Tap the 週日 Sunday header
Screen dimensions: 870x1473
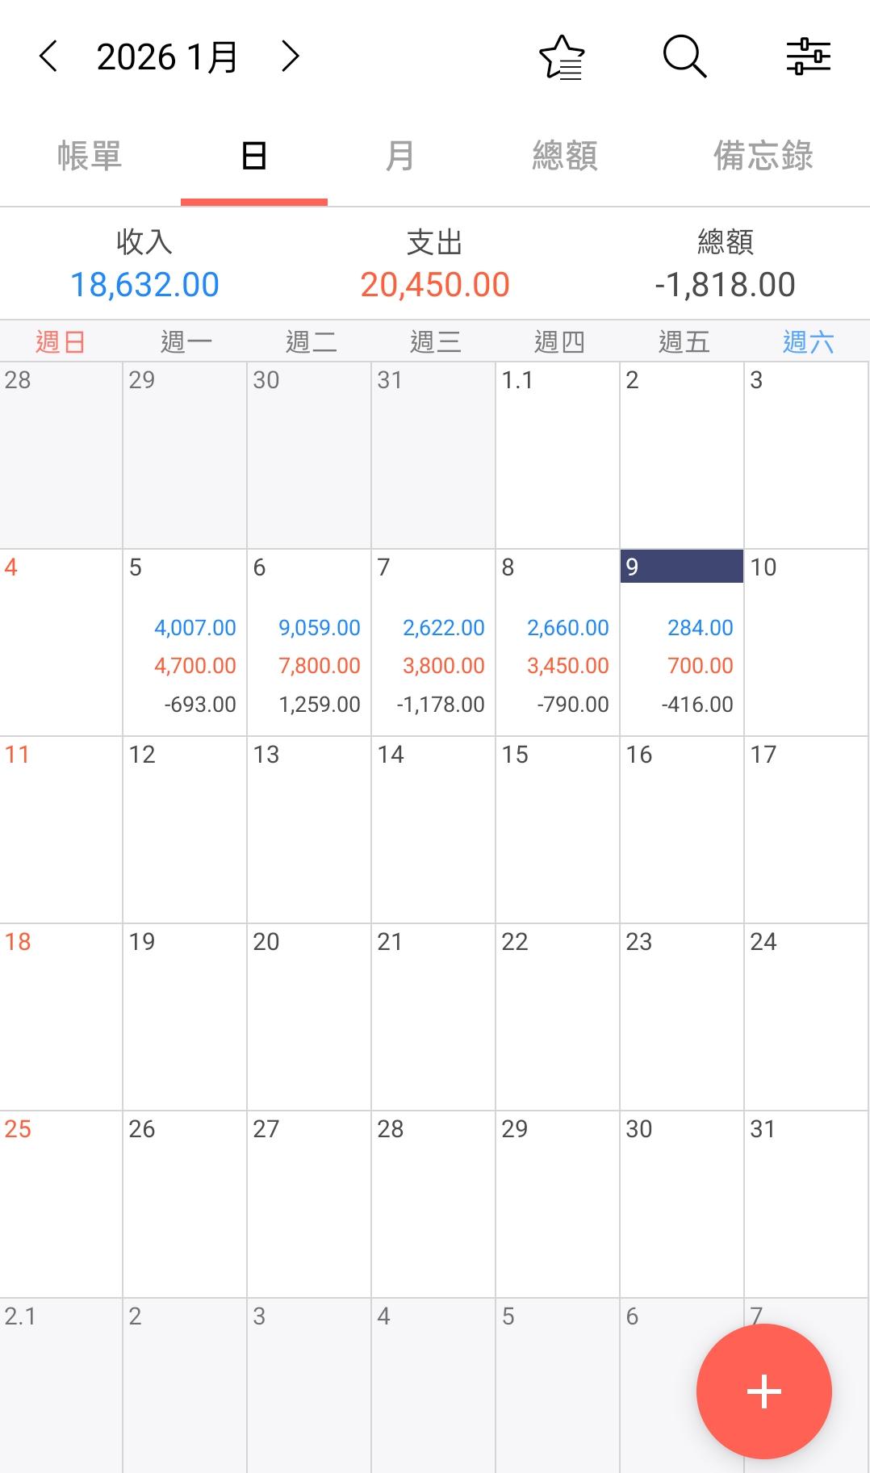(x=61, y=342)
